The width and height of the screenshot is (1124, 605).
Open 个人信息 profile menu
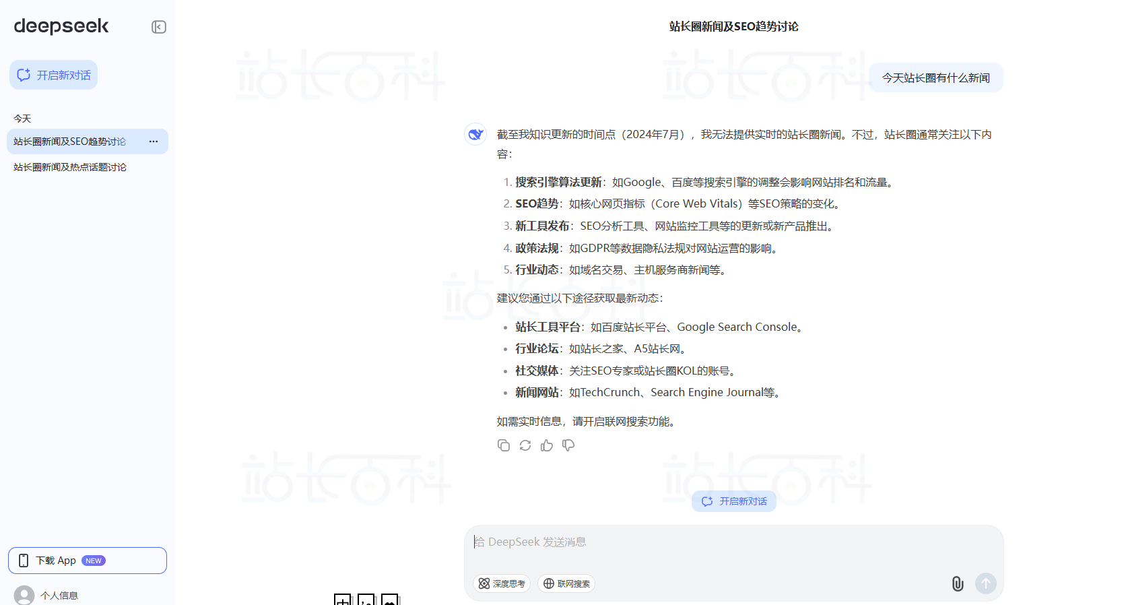pos(47,596)
